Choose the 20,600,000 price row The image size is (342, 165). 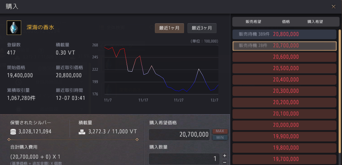coord(284,57)
